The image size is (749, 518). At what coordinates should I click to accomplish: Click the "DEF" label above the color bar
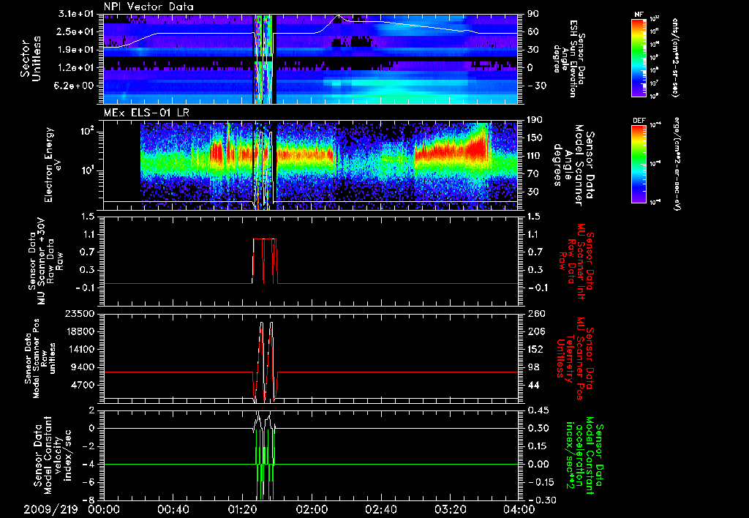(639, 121)
